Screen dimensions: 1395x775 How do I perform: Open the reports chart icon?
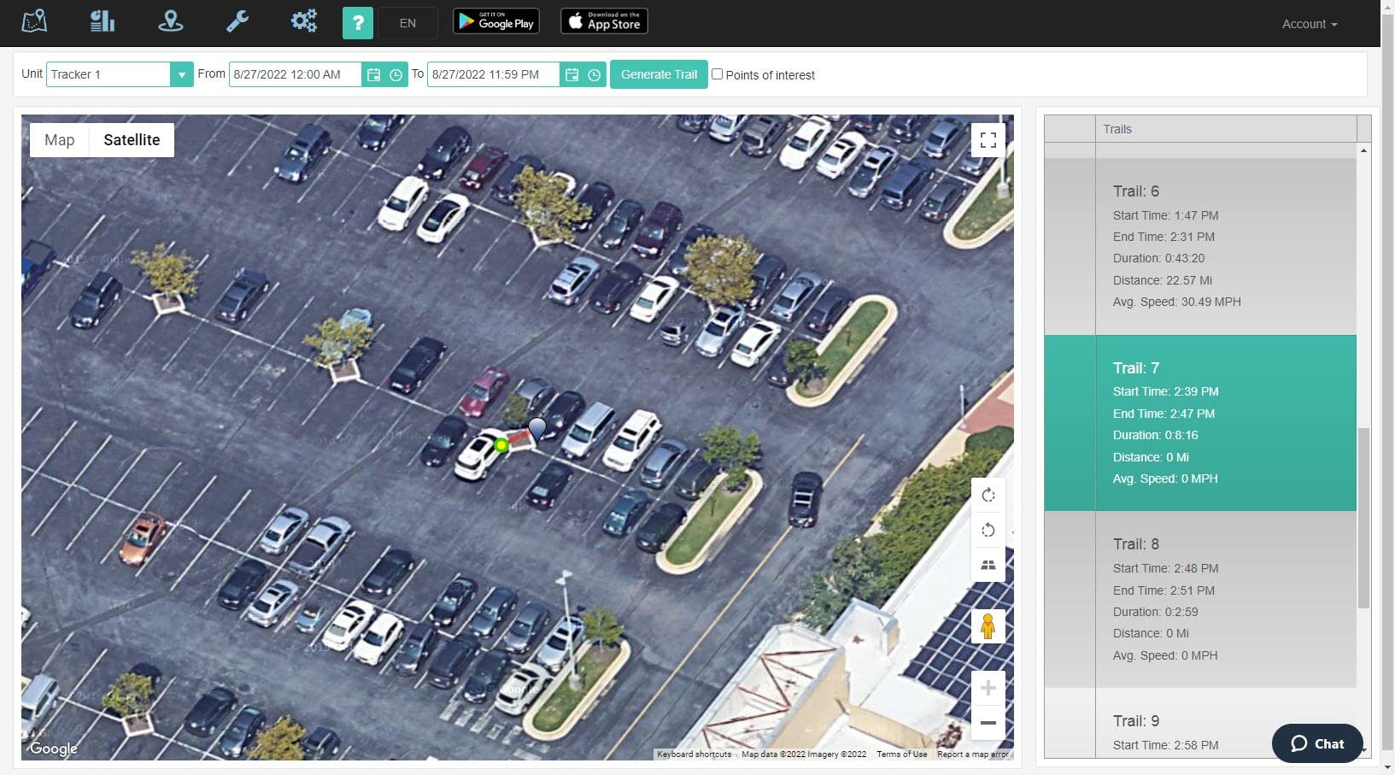click(103, 21)
